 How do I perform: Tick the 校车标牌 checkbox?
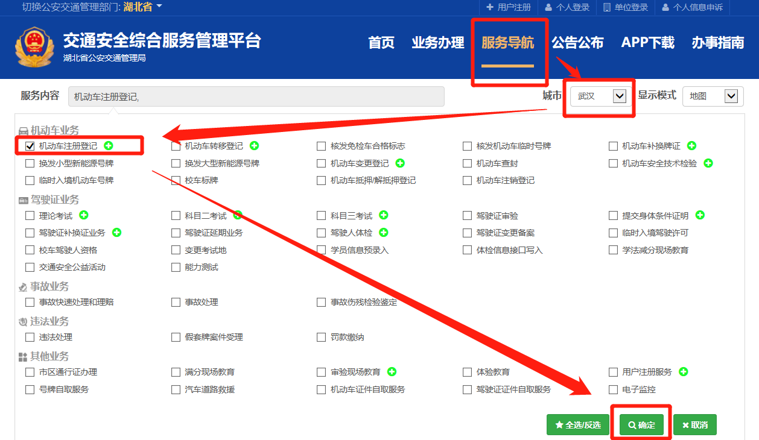(176, 180)
